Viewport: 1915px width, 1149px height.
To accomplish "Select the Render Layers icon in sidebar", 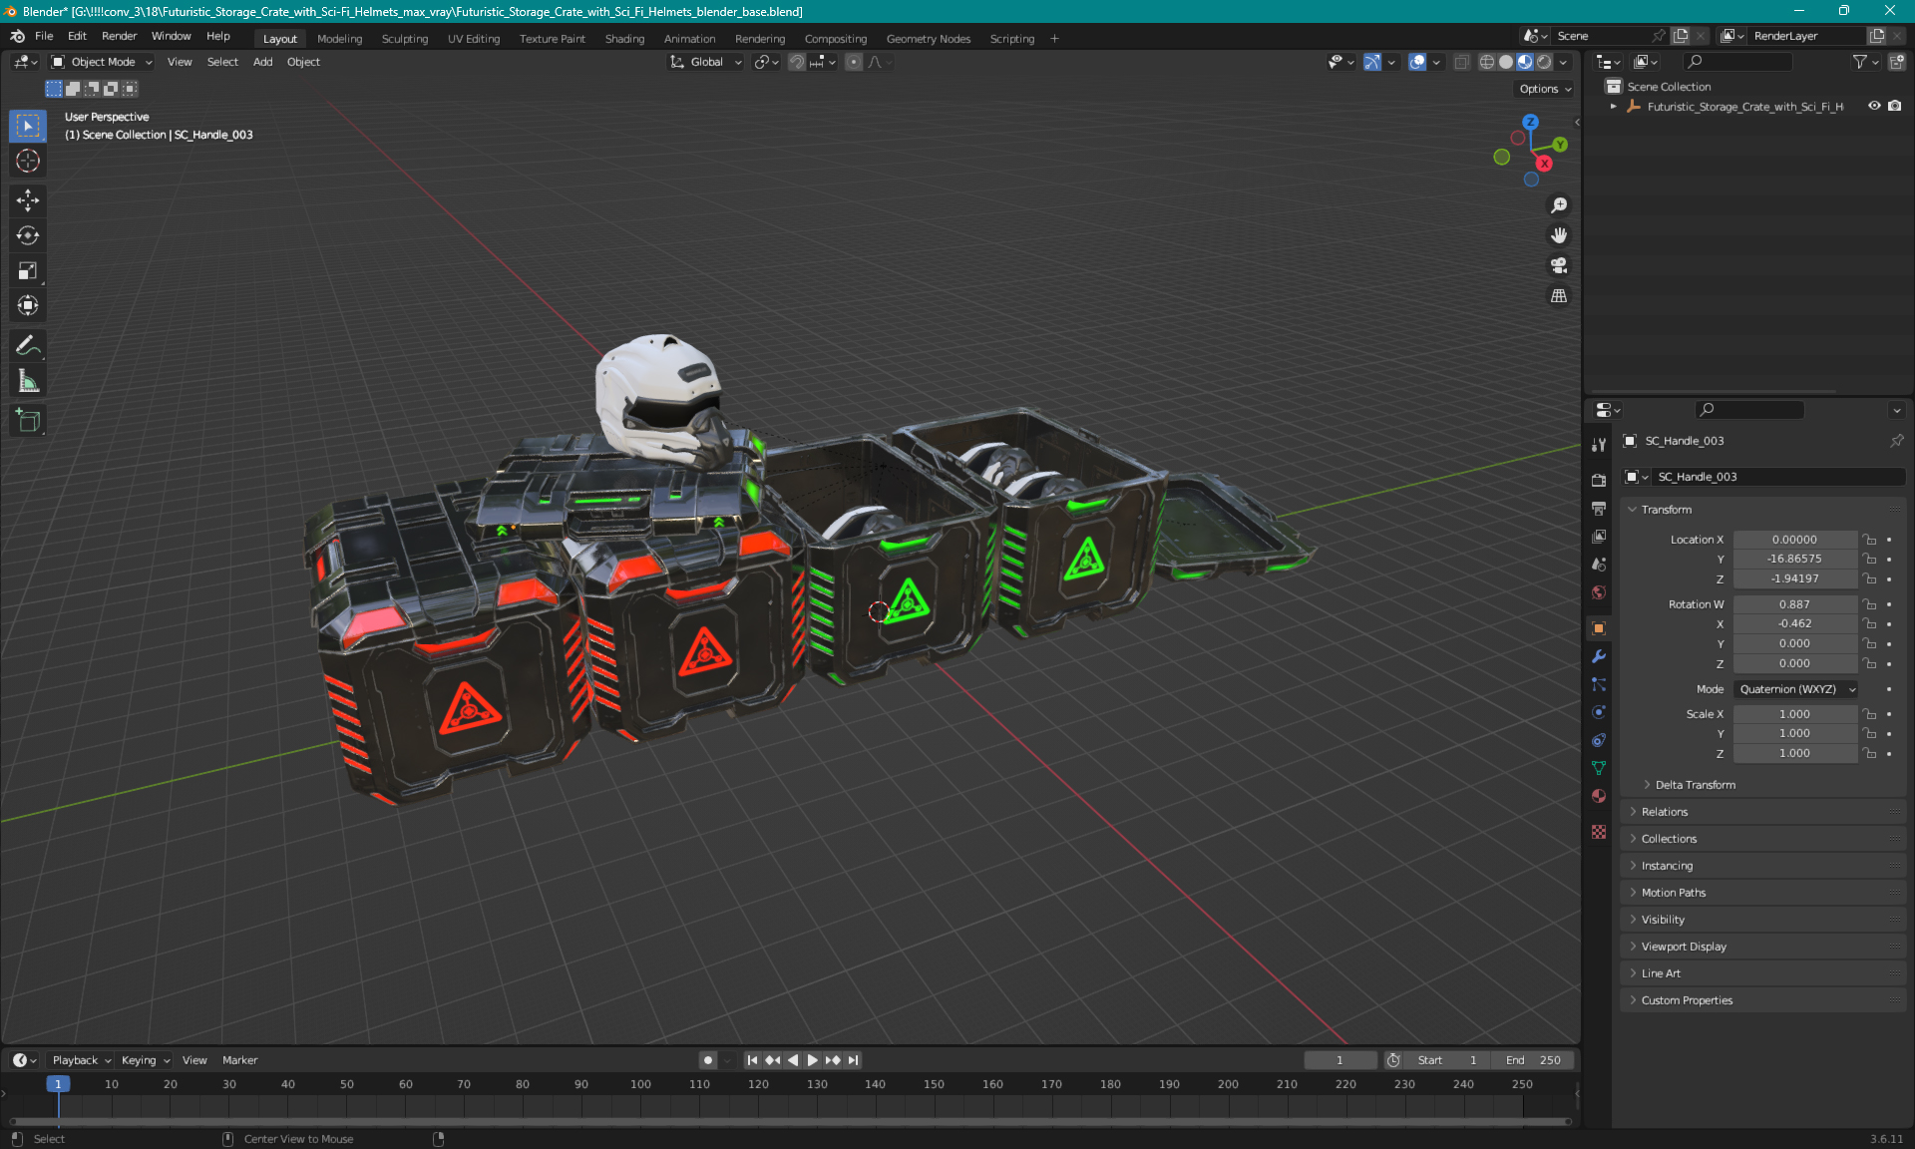I will click(1598, 535).
